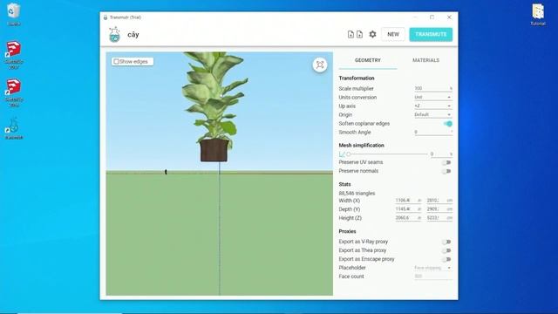Click the Width (X) centimeters field
The width and height of the screenshot is (558, 314).
coord(439,201)
